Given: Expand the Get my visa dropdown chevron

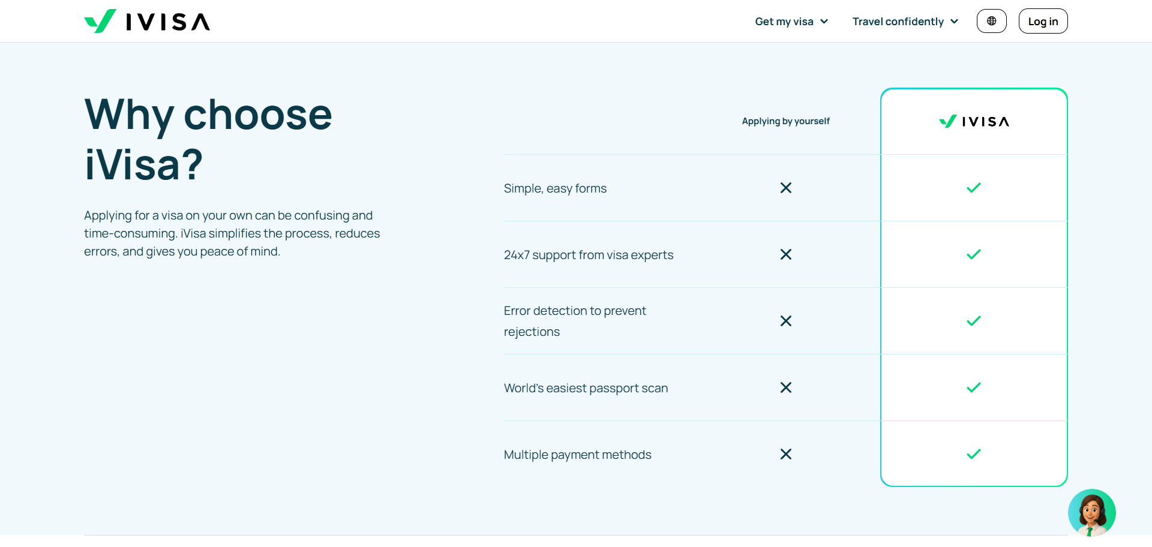Looking at the screenshot, I should pos(824,22).
